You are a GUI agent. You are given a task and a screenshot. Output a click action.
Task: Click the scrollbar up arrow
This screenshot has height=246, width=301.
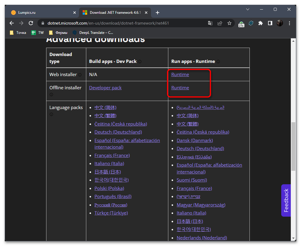[293, 41]
